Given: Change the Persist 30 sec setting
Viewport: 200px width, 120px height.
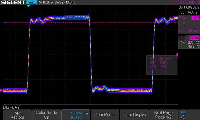Looking at the screenshot, I should coord(76,115).
